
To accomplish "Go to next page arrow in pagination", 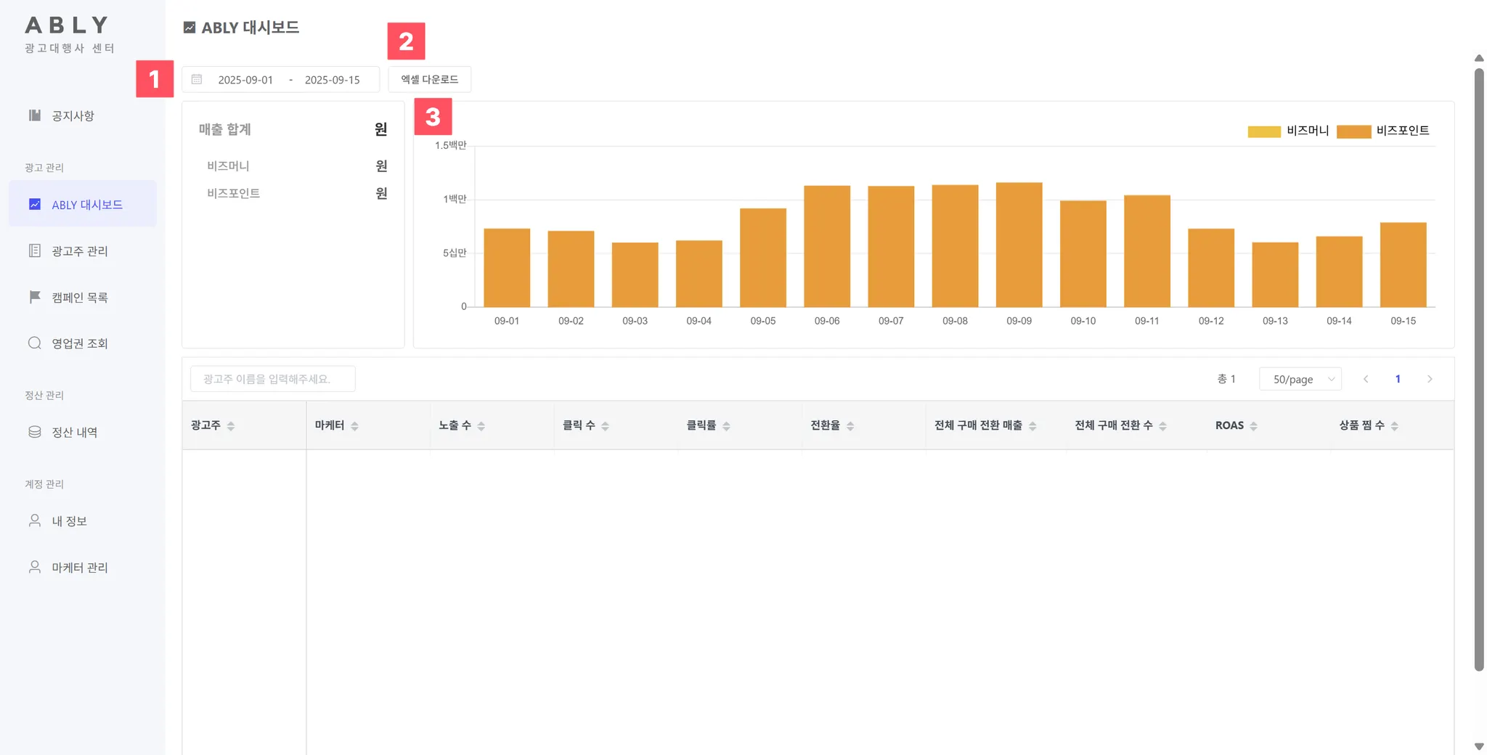I will (x=1430, y=379).
